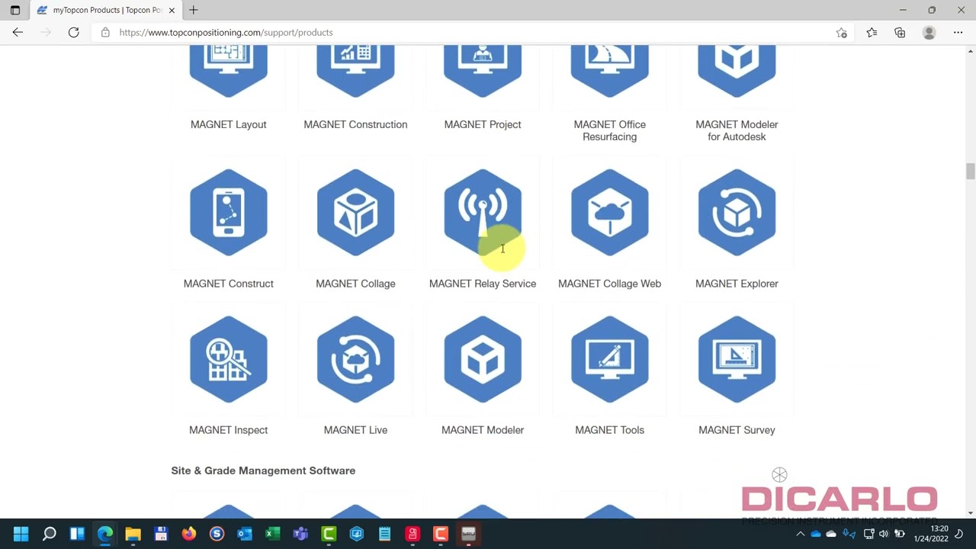Open the Settings and more menu

point(958,33)
